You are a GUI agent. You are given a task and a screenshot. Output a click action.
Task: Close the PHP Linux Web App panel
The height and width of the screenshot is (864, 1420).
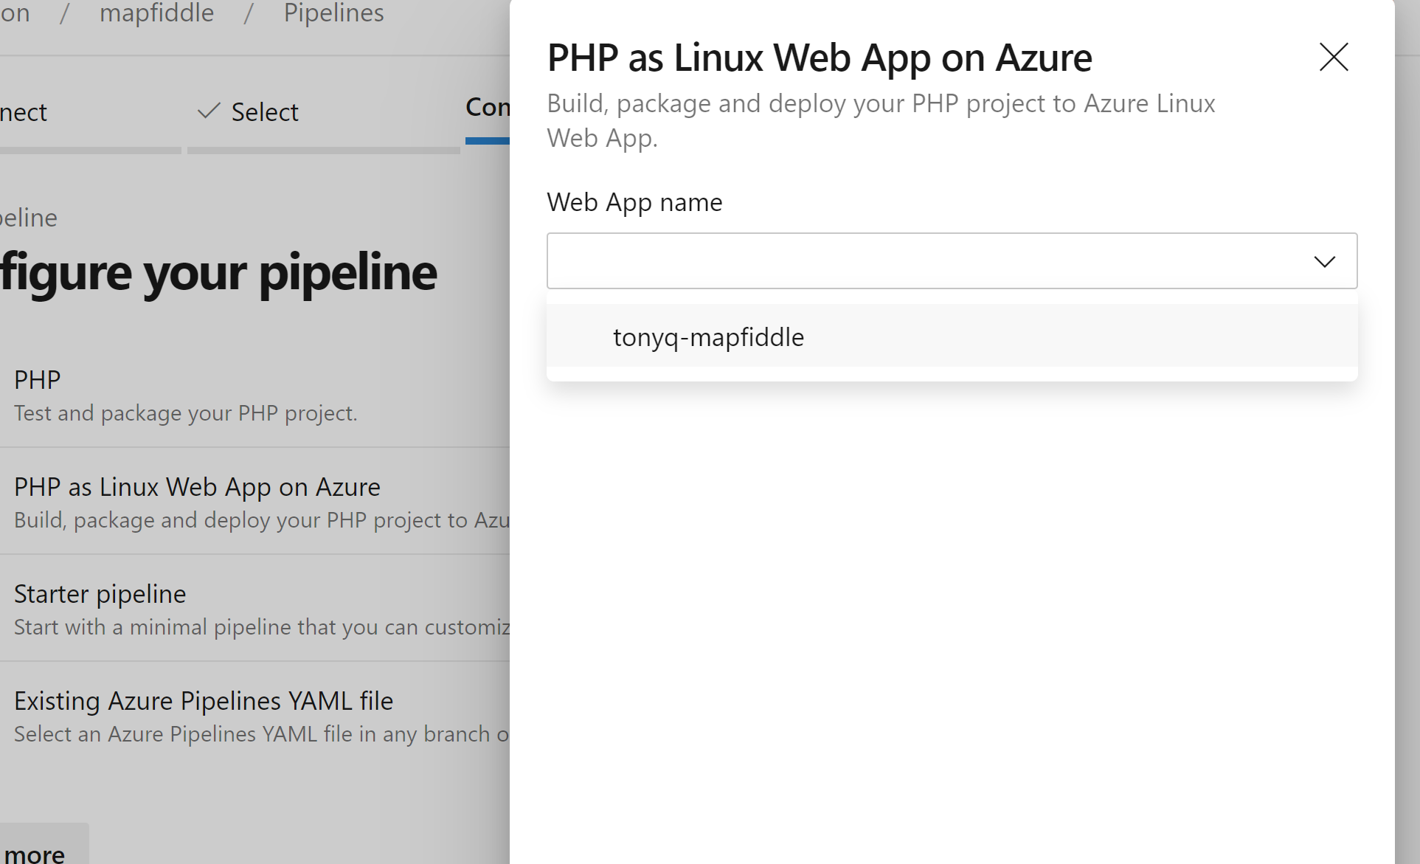coord(1333,57)
